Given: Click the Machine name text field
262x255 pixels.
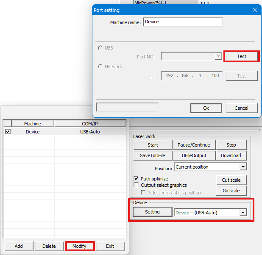Looking at the screenshot, I should click(182, 22).
